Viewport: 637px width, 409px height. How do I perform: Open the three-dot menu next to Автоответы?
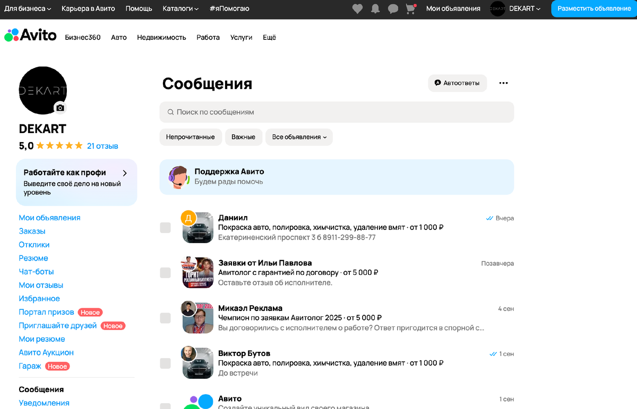point(503,83)
